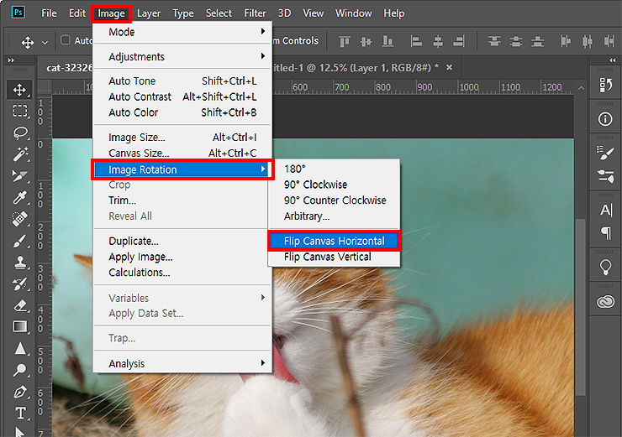Open the Edit menu
622x437 pixels.
77,13
